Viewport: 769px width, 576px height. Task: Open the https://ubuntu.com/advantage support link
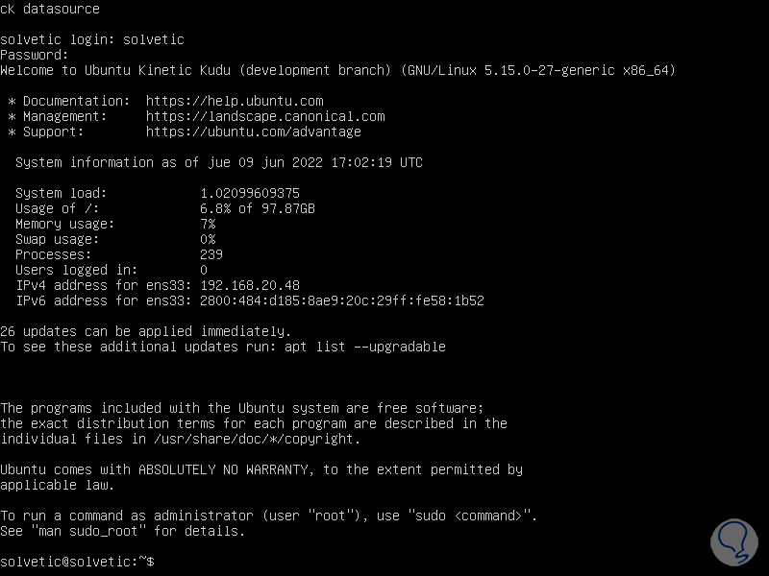[254, 132]
